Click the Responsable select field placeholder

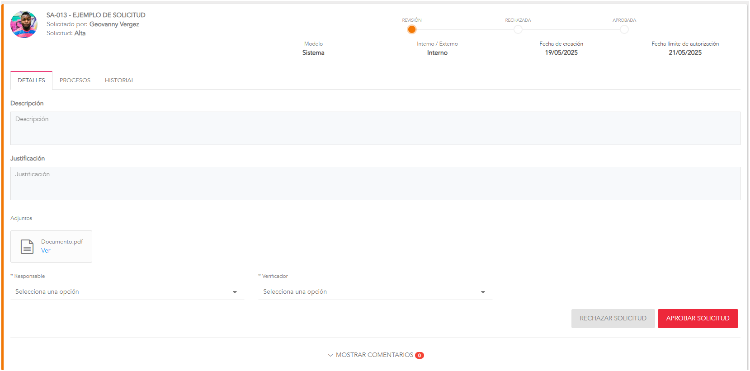[x=47, y=292]
